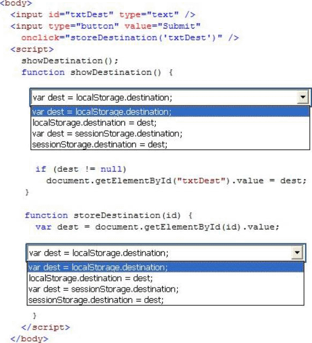The width and height of the screenshot is (312, 343).
Task: Click the 'function storeDestination(id) {' line
Action: pos(108,215)
